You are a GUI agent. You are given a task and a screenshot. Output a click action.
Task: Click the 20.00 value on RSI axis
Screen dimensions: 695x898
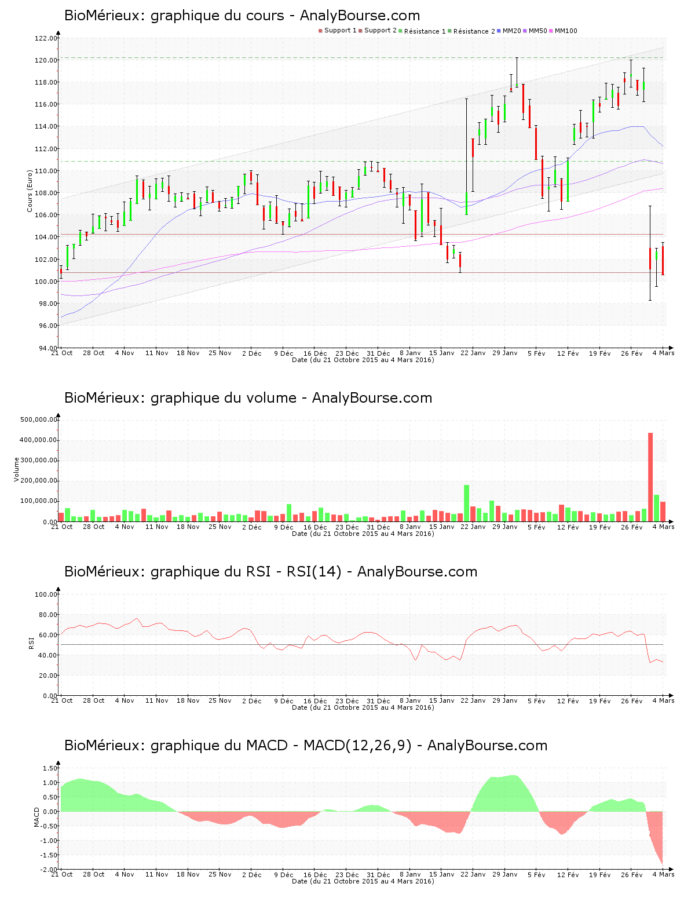click(x=48, y=676)
